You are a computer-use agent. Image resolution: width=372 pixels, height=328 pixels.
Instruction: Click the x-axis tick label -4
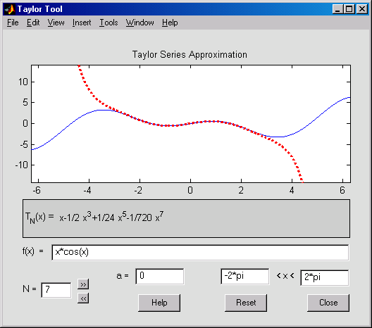click(87, 190)
